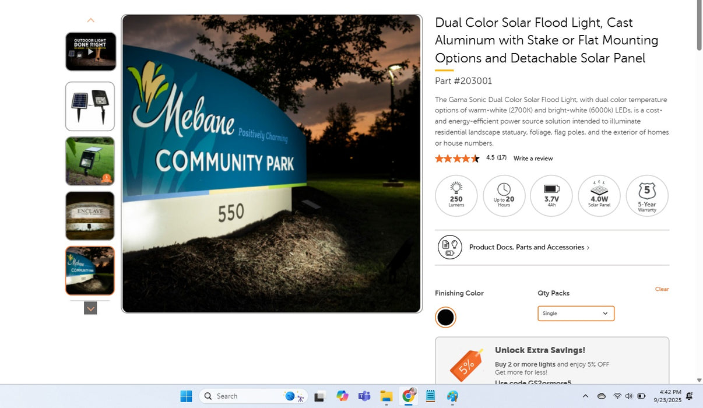703x408 pixels.
Task: Click the 3.7V battery spec icon
Action: 551,196
